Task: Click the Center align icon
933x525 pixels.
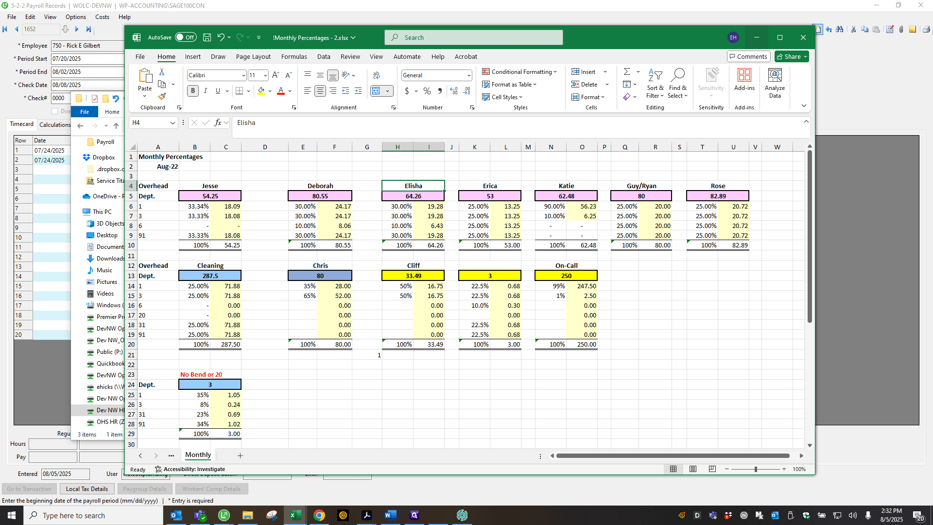Action: 320,91
